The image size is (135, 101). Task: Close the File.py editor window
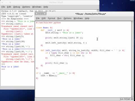(37, 14)
